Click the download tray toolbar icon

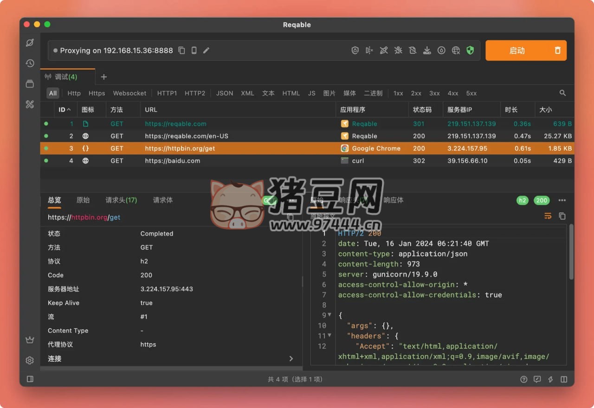click(x=427, y=50)
